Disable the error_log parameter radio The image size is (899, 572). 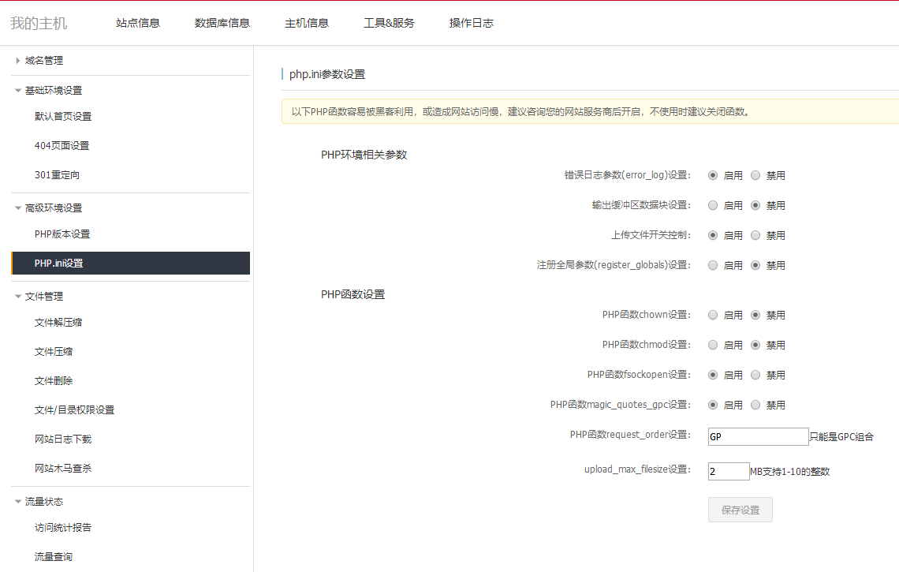(755, 175)
